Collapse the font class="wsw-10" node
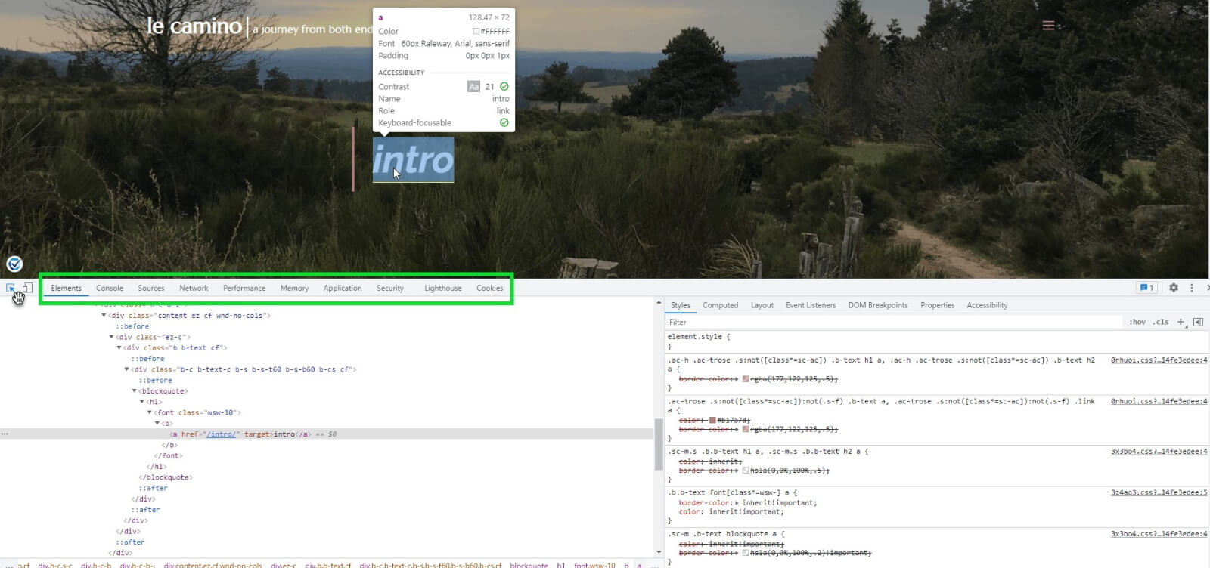This screenshot has height=568, width=1210. tap(150, 412)
